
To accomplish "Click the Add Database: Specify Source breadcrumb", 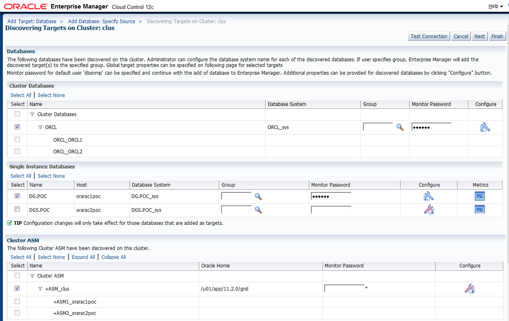I will click(x=101, y=21).
